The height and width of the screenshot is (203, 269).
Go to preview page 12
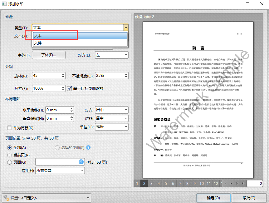(x=216, y=183)
